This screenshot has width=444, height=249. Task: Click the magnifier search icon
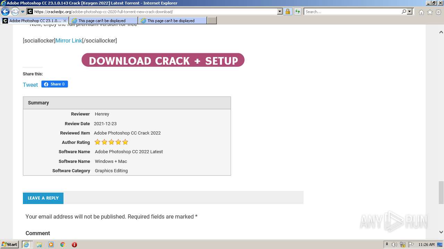pyautogui.click(x=404, y=12)
